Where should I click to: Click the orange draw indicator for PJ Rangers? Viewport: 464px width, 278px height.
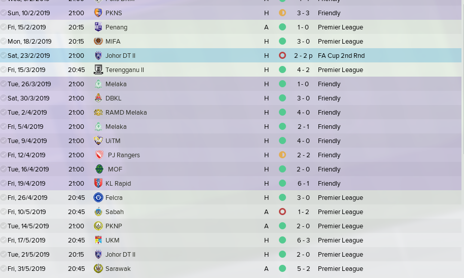pyautogui.click(x=282, y=155)
